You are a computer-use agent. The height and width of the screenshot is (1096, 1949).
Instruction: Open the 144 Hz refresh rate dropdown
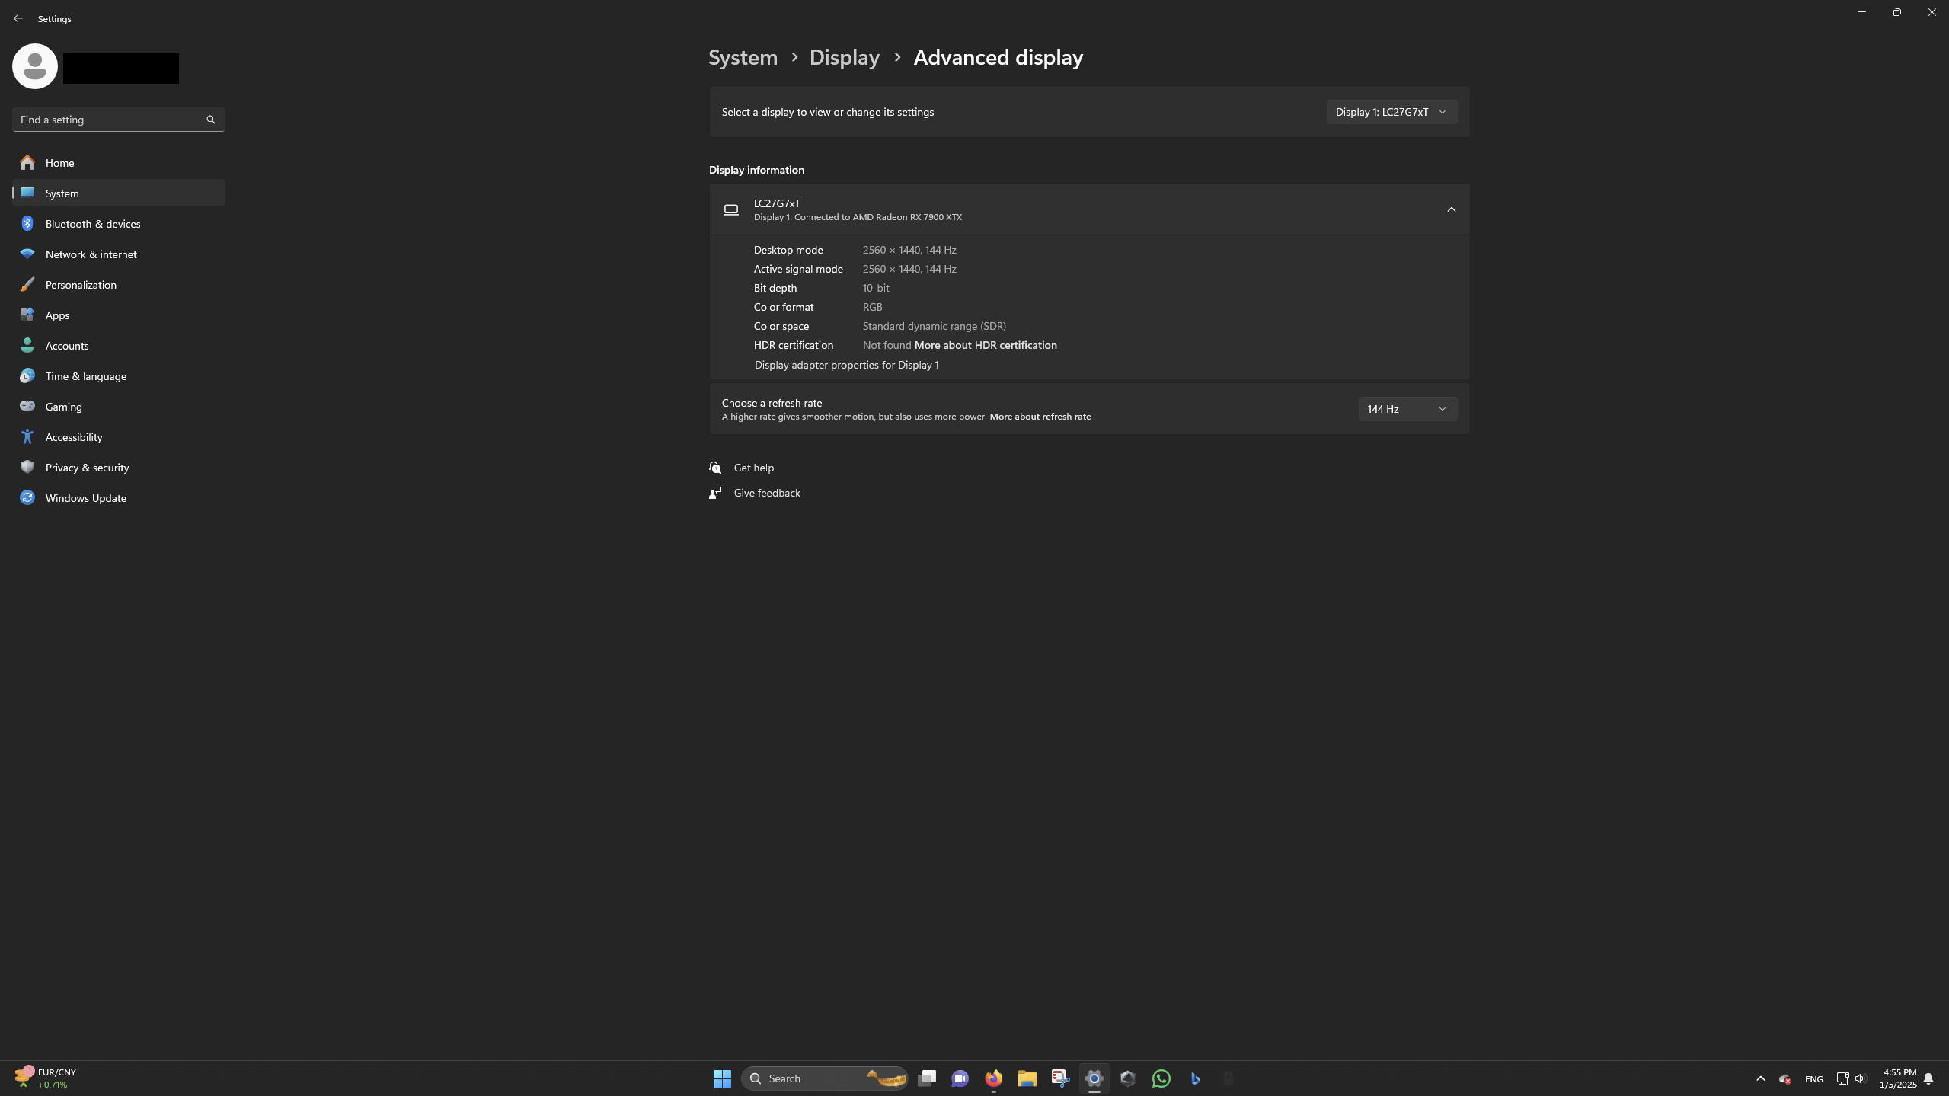click(1407, 409)
